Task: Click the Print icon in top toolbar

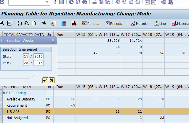Action: pyautogui.click(x=94, y=2)
